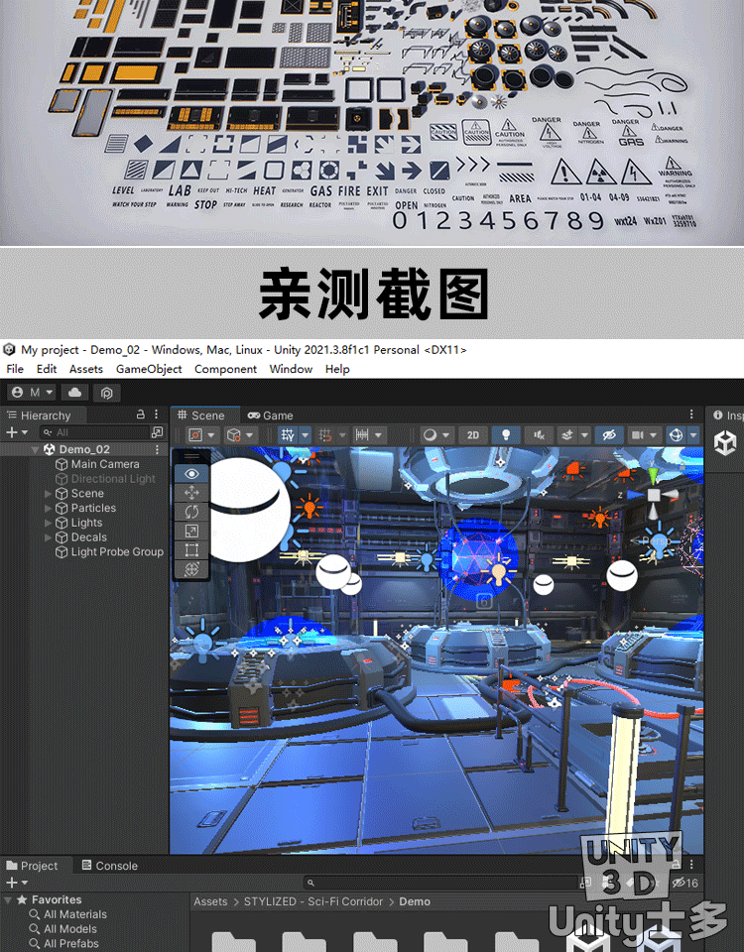The height and width of the screenshot is (952, 744).
Task: Expand the Decals object in Hierarchy
Action: point(48,537)
